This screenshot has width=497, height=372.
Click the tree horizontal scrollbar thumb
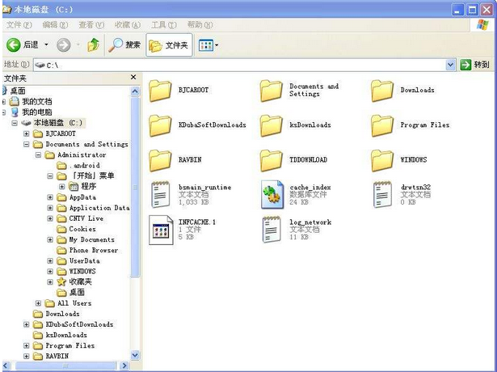65,366
